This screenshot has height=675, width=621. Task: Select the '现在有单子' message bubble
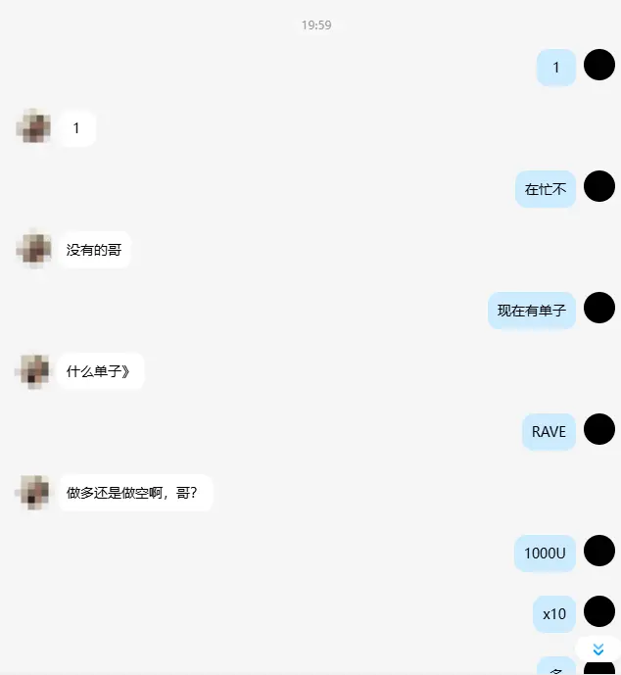coord(532,311)
